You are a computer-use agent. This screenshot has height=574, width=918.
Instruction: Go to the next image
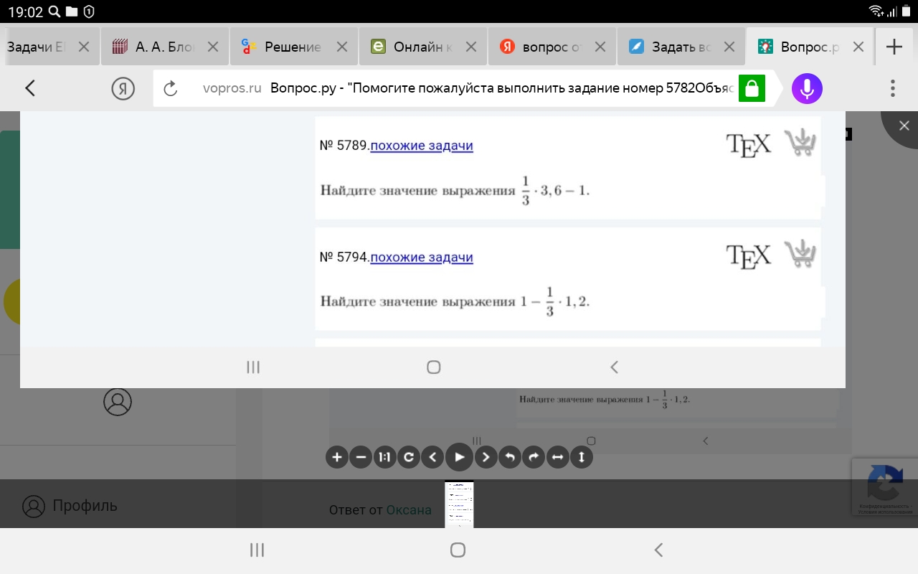486,457
